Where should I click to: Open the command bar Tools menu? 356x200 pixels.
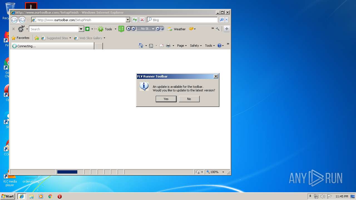pos(210,46)
